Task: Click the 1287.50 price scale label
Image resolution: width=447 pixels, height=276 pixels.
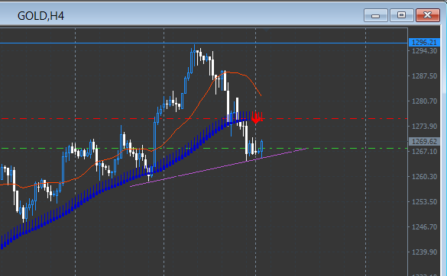Action: coord(424,76)
